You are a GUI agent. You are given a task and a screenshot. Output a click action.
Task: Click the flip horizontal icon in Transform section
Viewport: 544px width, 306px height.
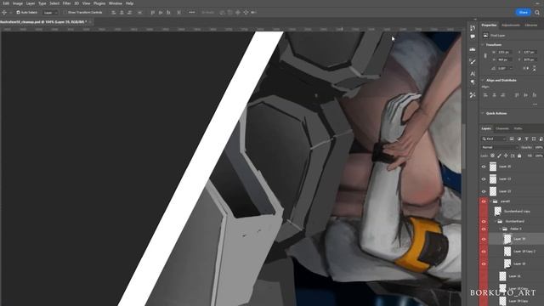tap(527, 68)
